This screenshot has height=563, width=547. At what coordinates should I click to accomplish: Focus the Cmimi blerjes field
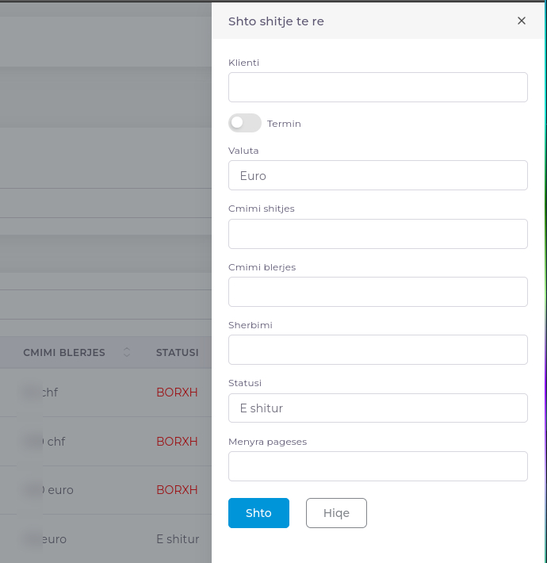(378, 292)
